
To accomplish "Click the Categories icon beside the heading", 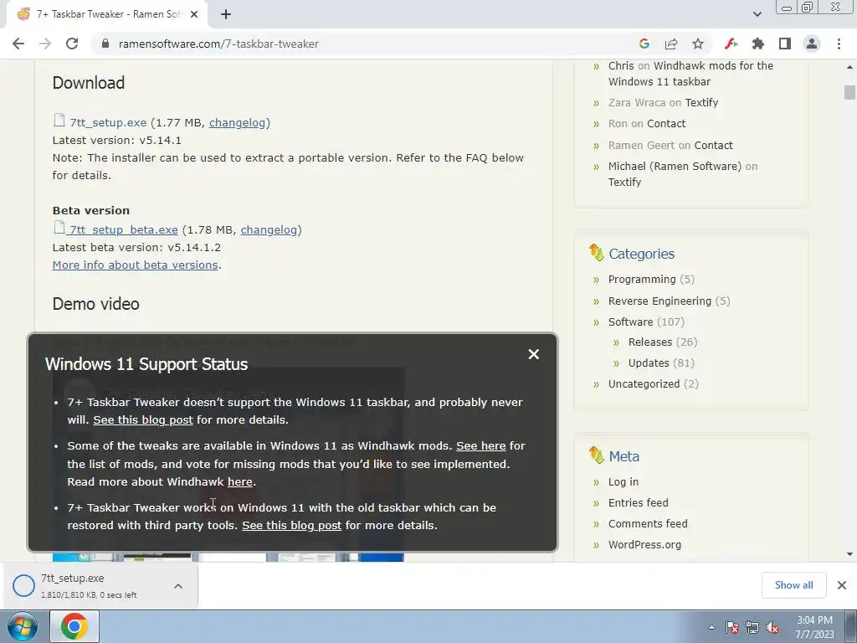I will tap(596, 253).
